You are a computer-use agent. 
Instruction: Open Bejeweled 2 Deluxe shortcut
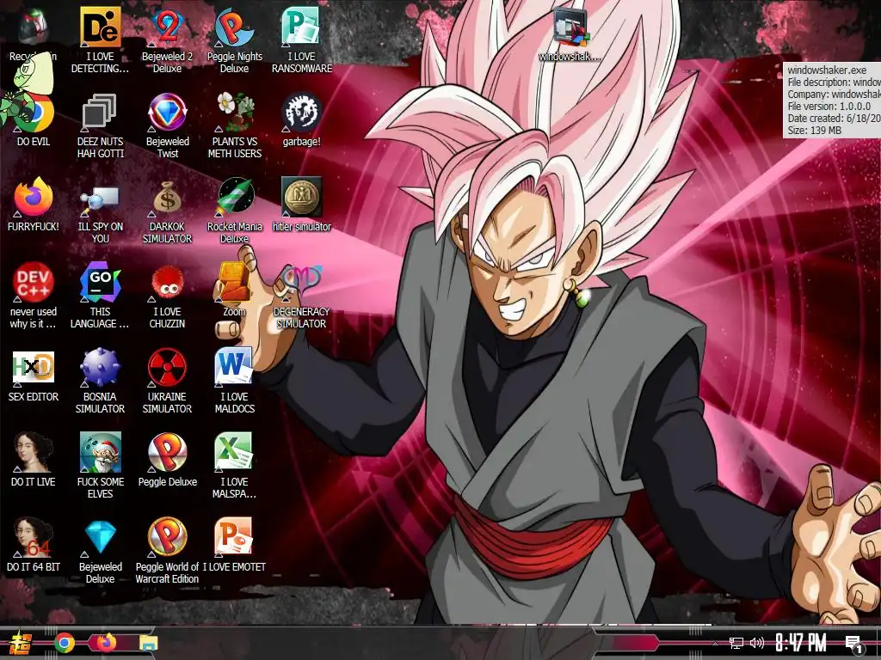tap(168, 27)
